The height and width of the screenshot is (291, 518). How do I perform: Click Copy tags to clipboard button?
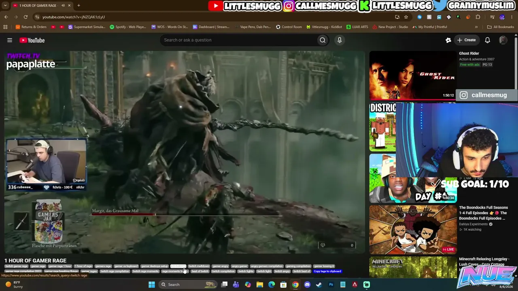tap(327, 271)
